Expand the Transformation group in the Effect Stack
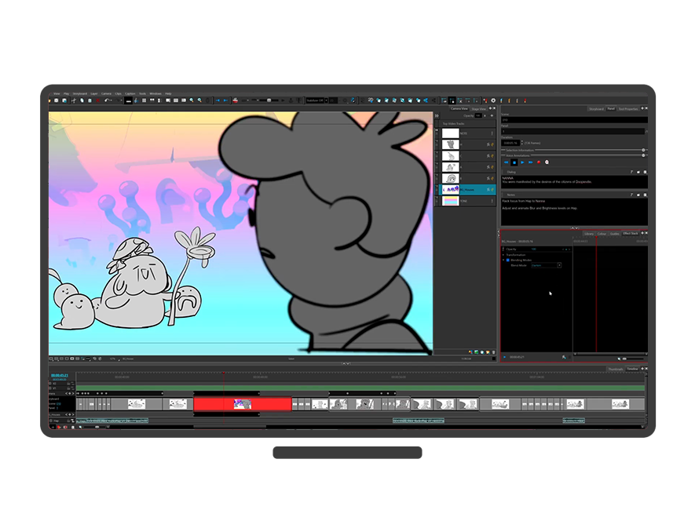Image resolution: width=695 pixels, height=521 pixels. tap(503, 255)
